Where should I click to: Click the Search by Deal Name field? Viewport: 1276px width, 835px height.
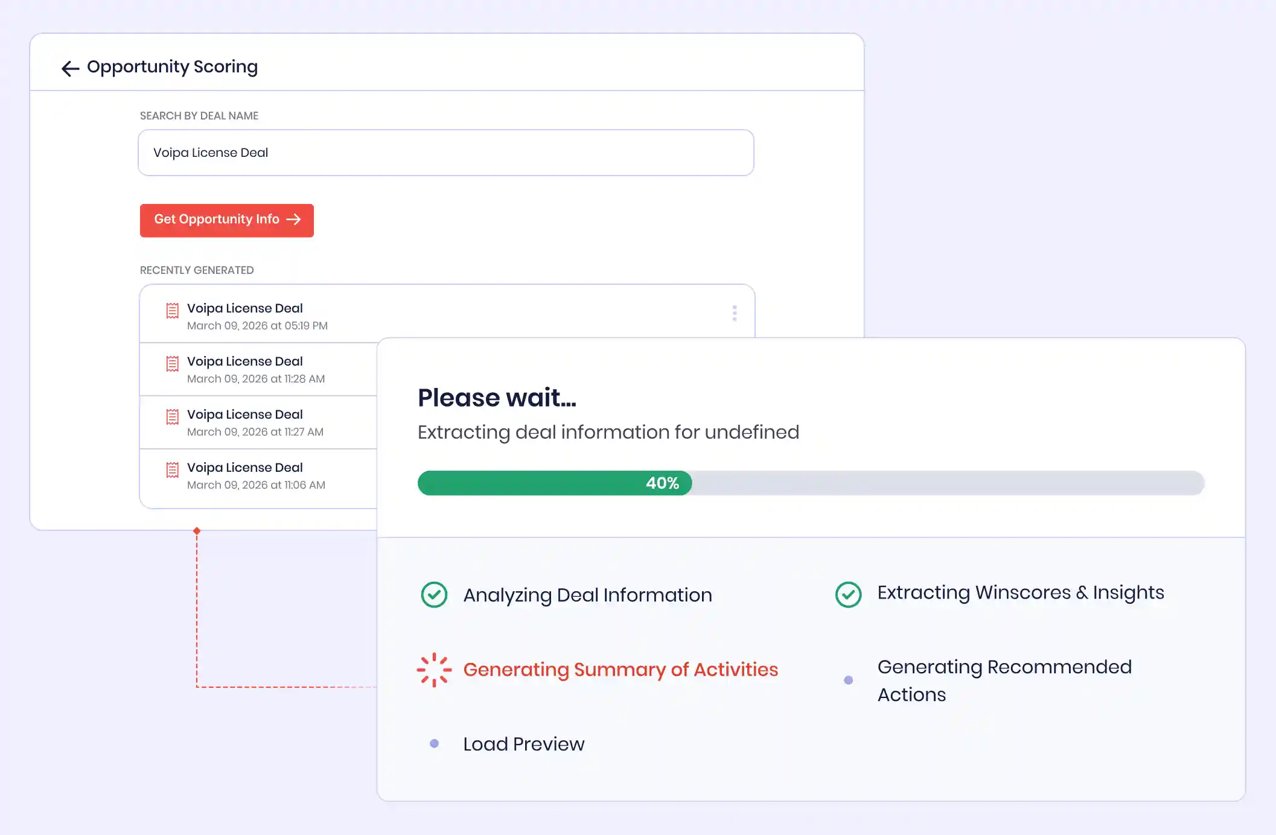click(445, 153)
